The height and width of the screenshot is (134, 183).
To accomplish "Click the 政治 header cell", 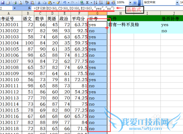I will point(65,18).
